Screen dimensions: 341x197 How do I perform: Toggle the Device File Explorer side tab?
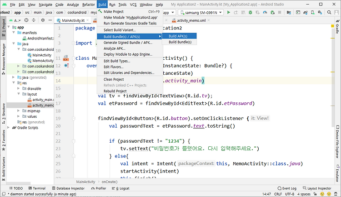(337, 142)
